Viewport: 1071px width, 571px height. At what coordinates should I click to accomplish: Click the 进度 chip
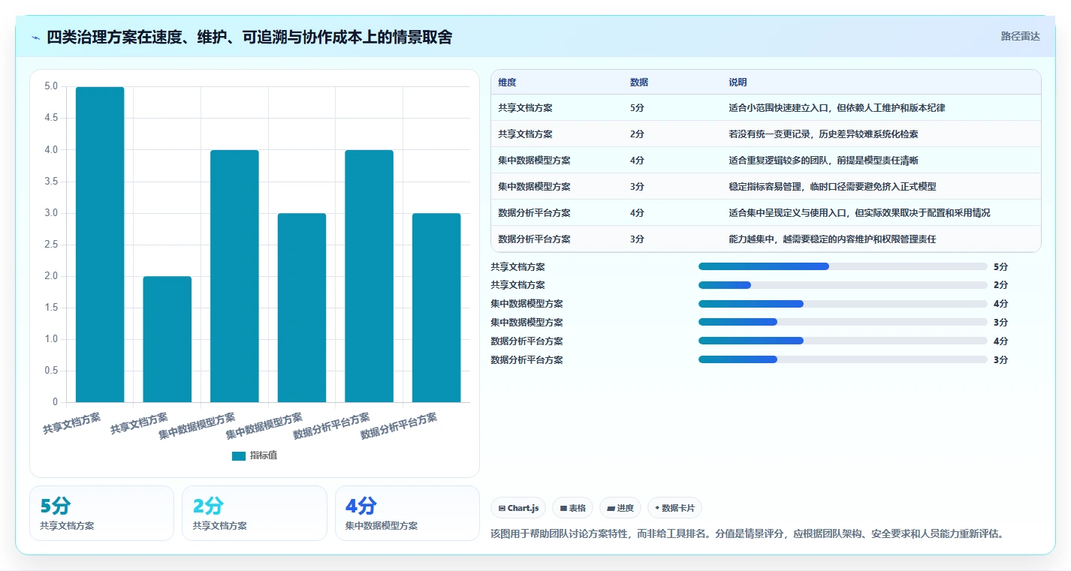pos(620,508)
